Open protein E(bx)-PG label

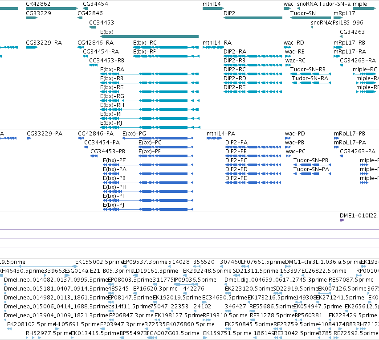[x=134, y=134]
